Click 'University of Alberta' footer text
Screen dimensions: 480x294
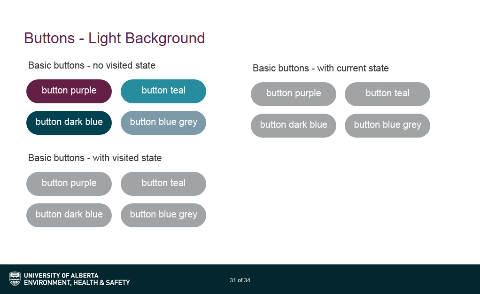61,275
